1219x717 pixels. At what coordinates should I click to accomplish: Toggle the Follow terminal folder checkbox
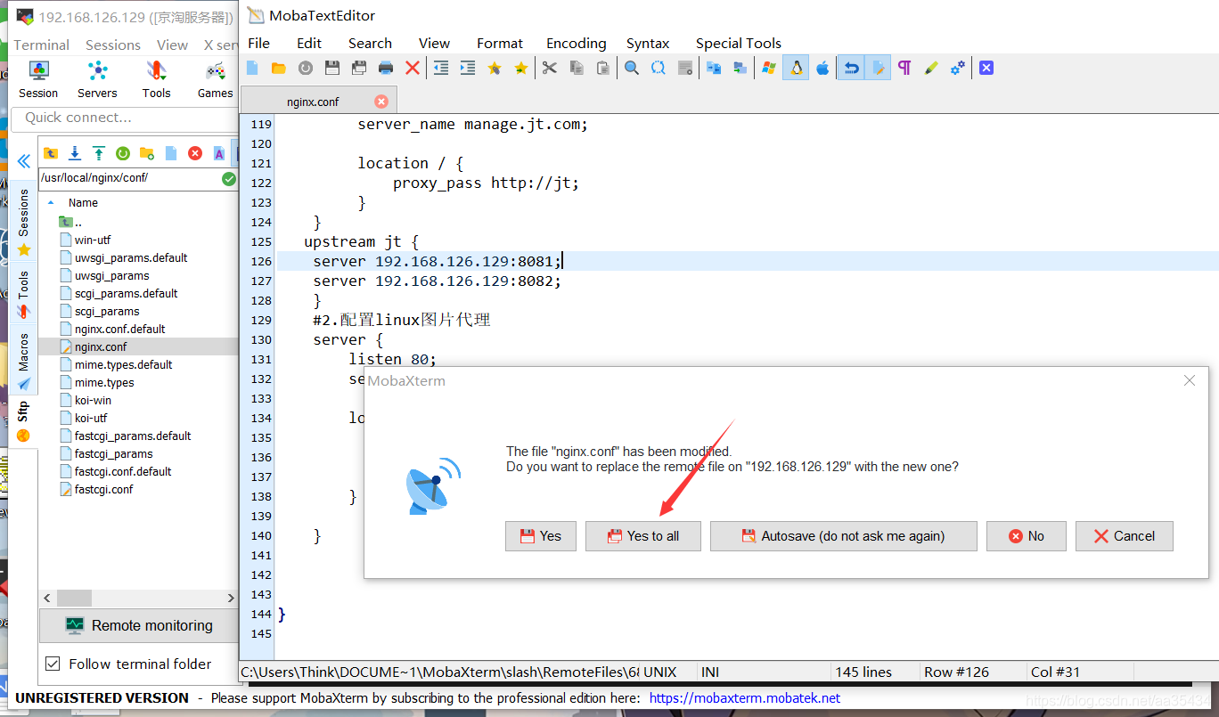click(53, 664)
